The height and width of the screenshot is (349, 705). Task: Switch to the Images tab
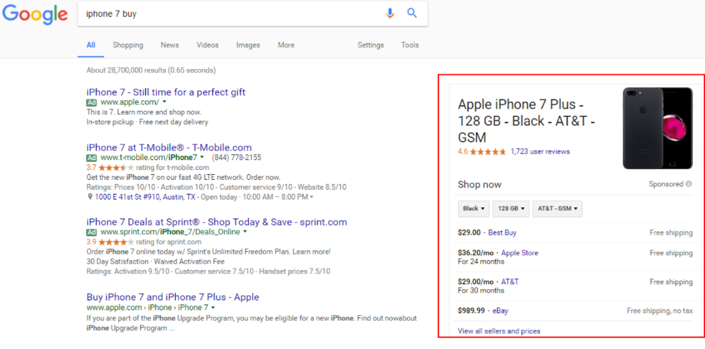click(x=248, y=45)
